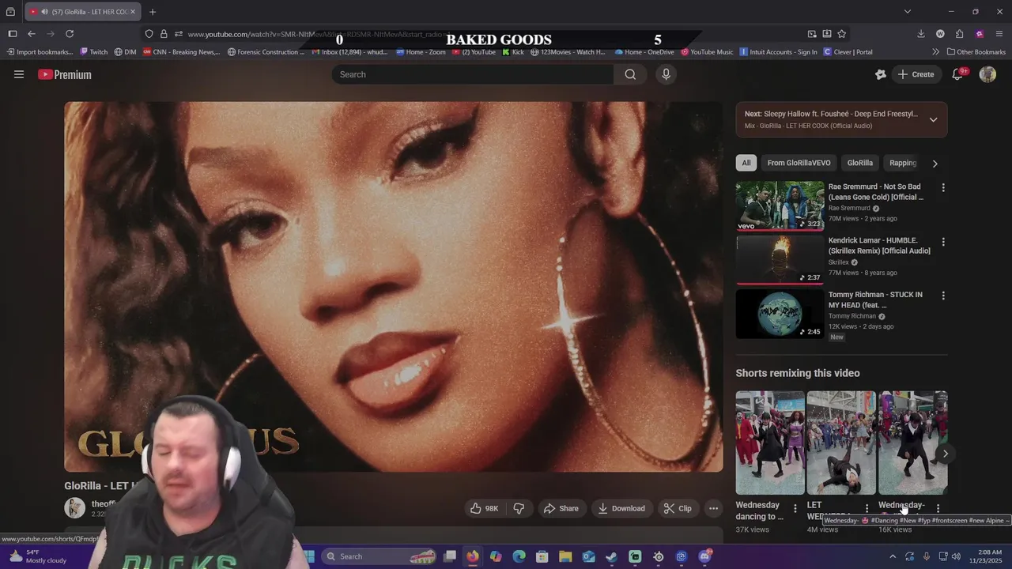This screenshot has height=569, width=1012.
Task: Open the Other Bookmarks folder
Action: click(x=976, y=52)
